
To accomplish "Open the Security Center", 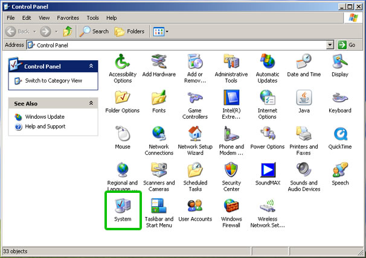I will 231,177.
